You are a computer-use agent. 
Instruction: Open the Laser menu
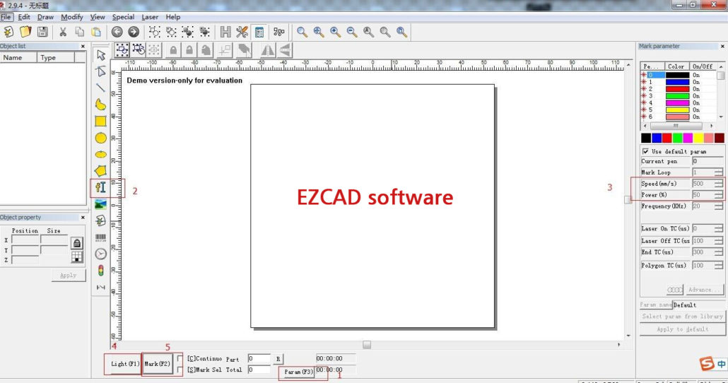coord(150,17)
